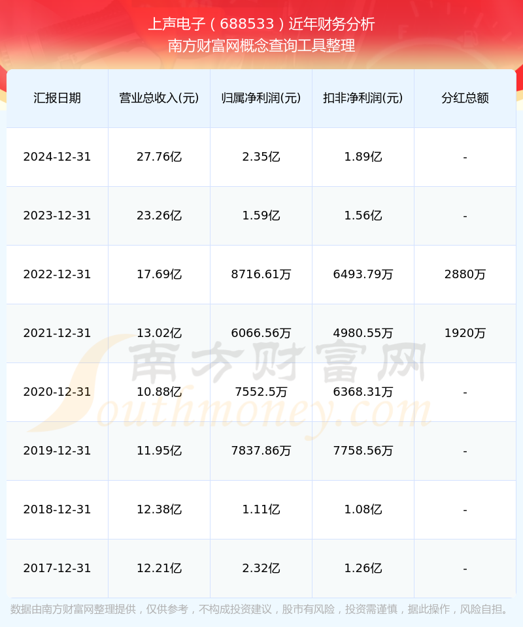Screen dimensions: 523x627
Task: Click the 7552.5万 cell
Action: pyautogui.click(x=261, y=392)
